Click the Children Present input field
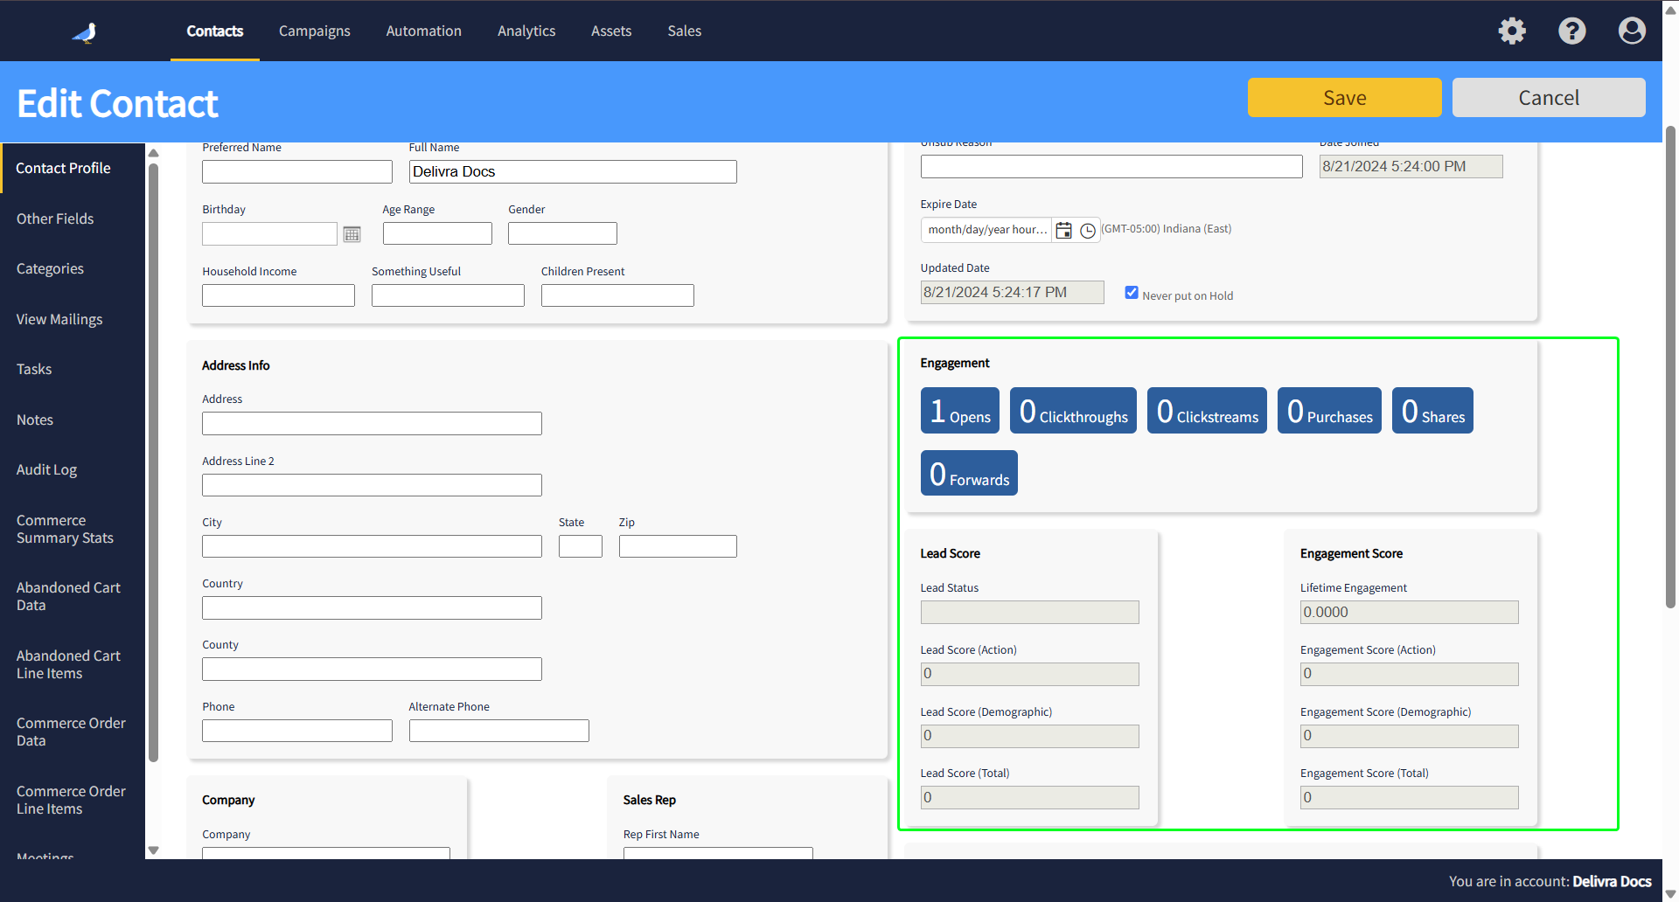The image size is (1679, 902). 617,295
